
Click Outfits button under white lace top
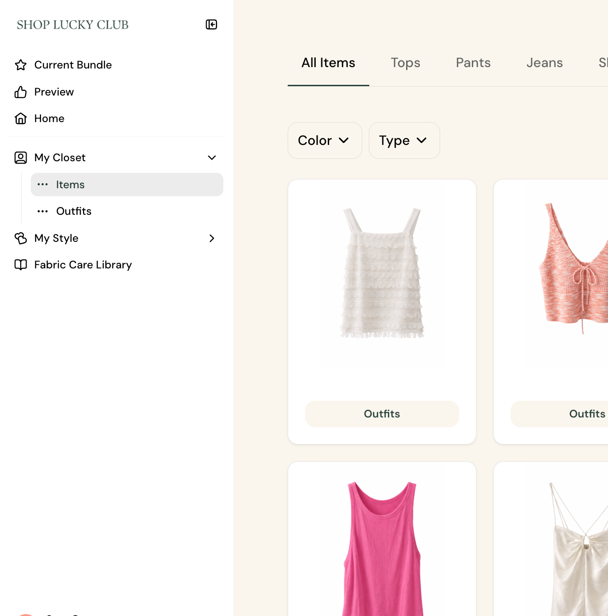pos(382,414)
